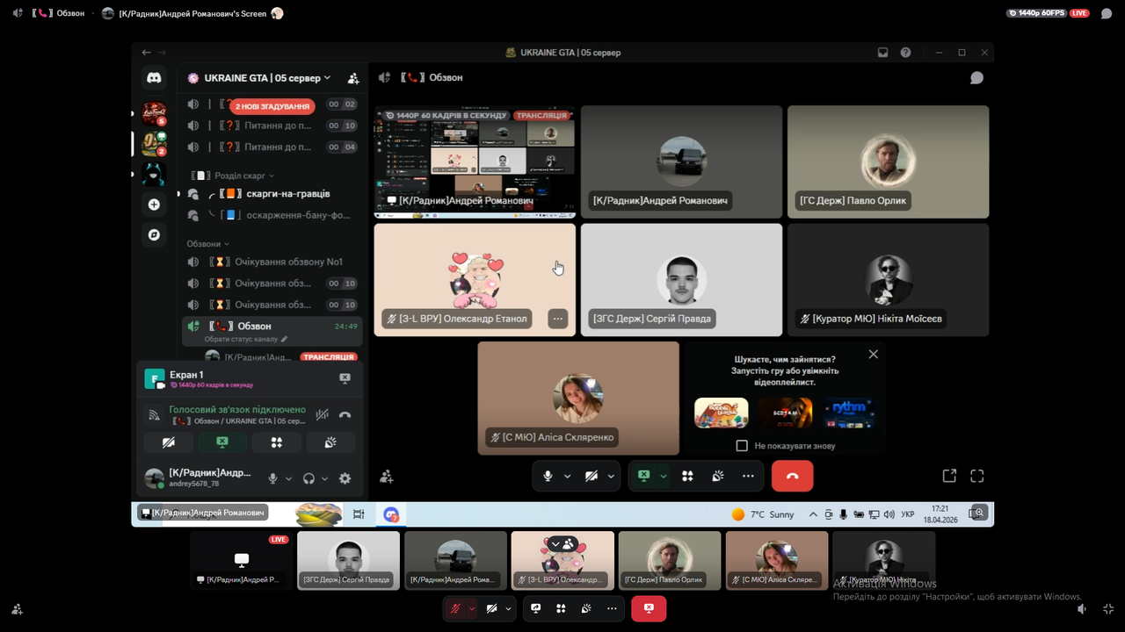Stop watching stream via red outer button
The image size is (1125, 632).
[x=649, y=608]
